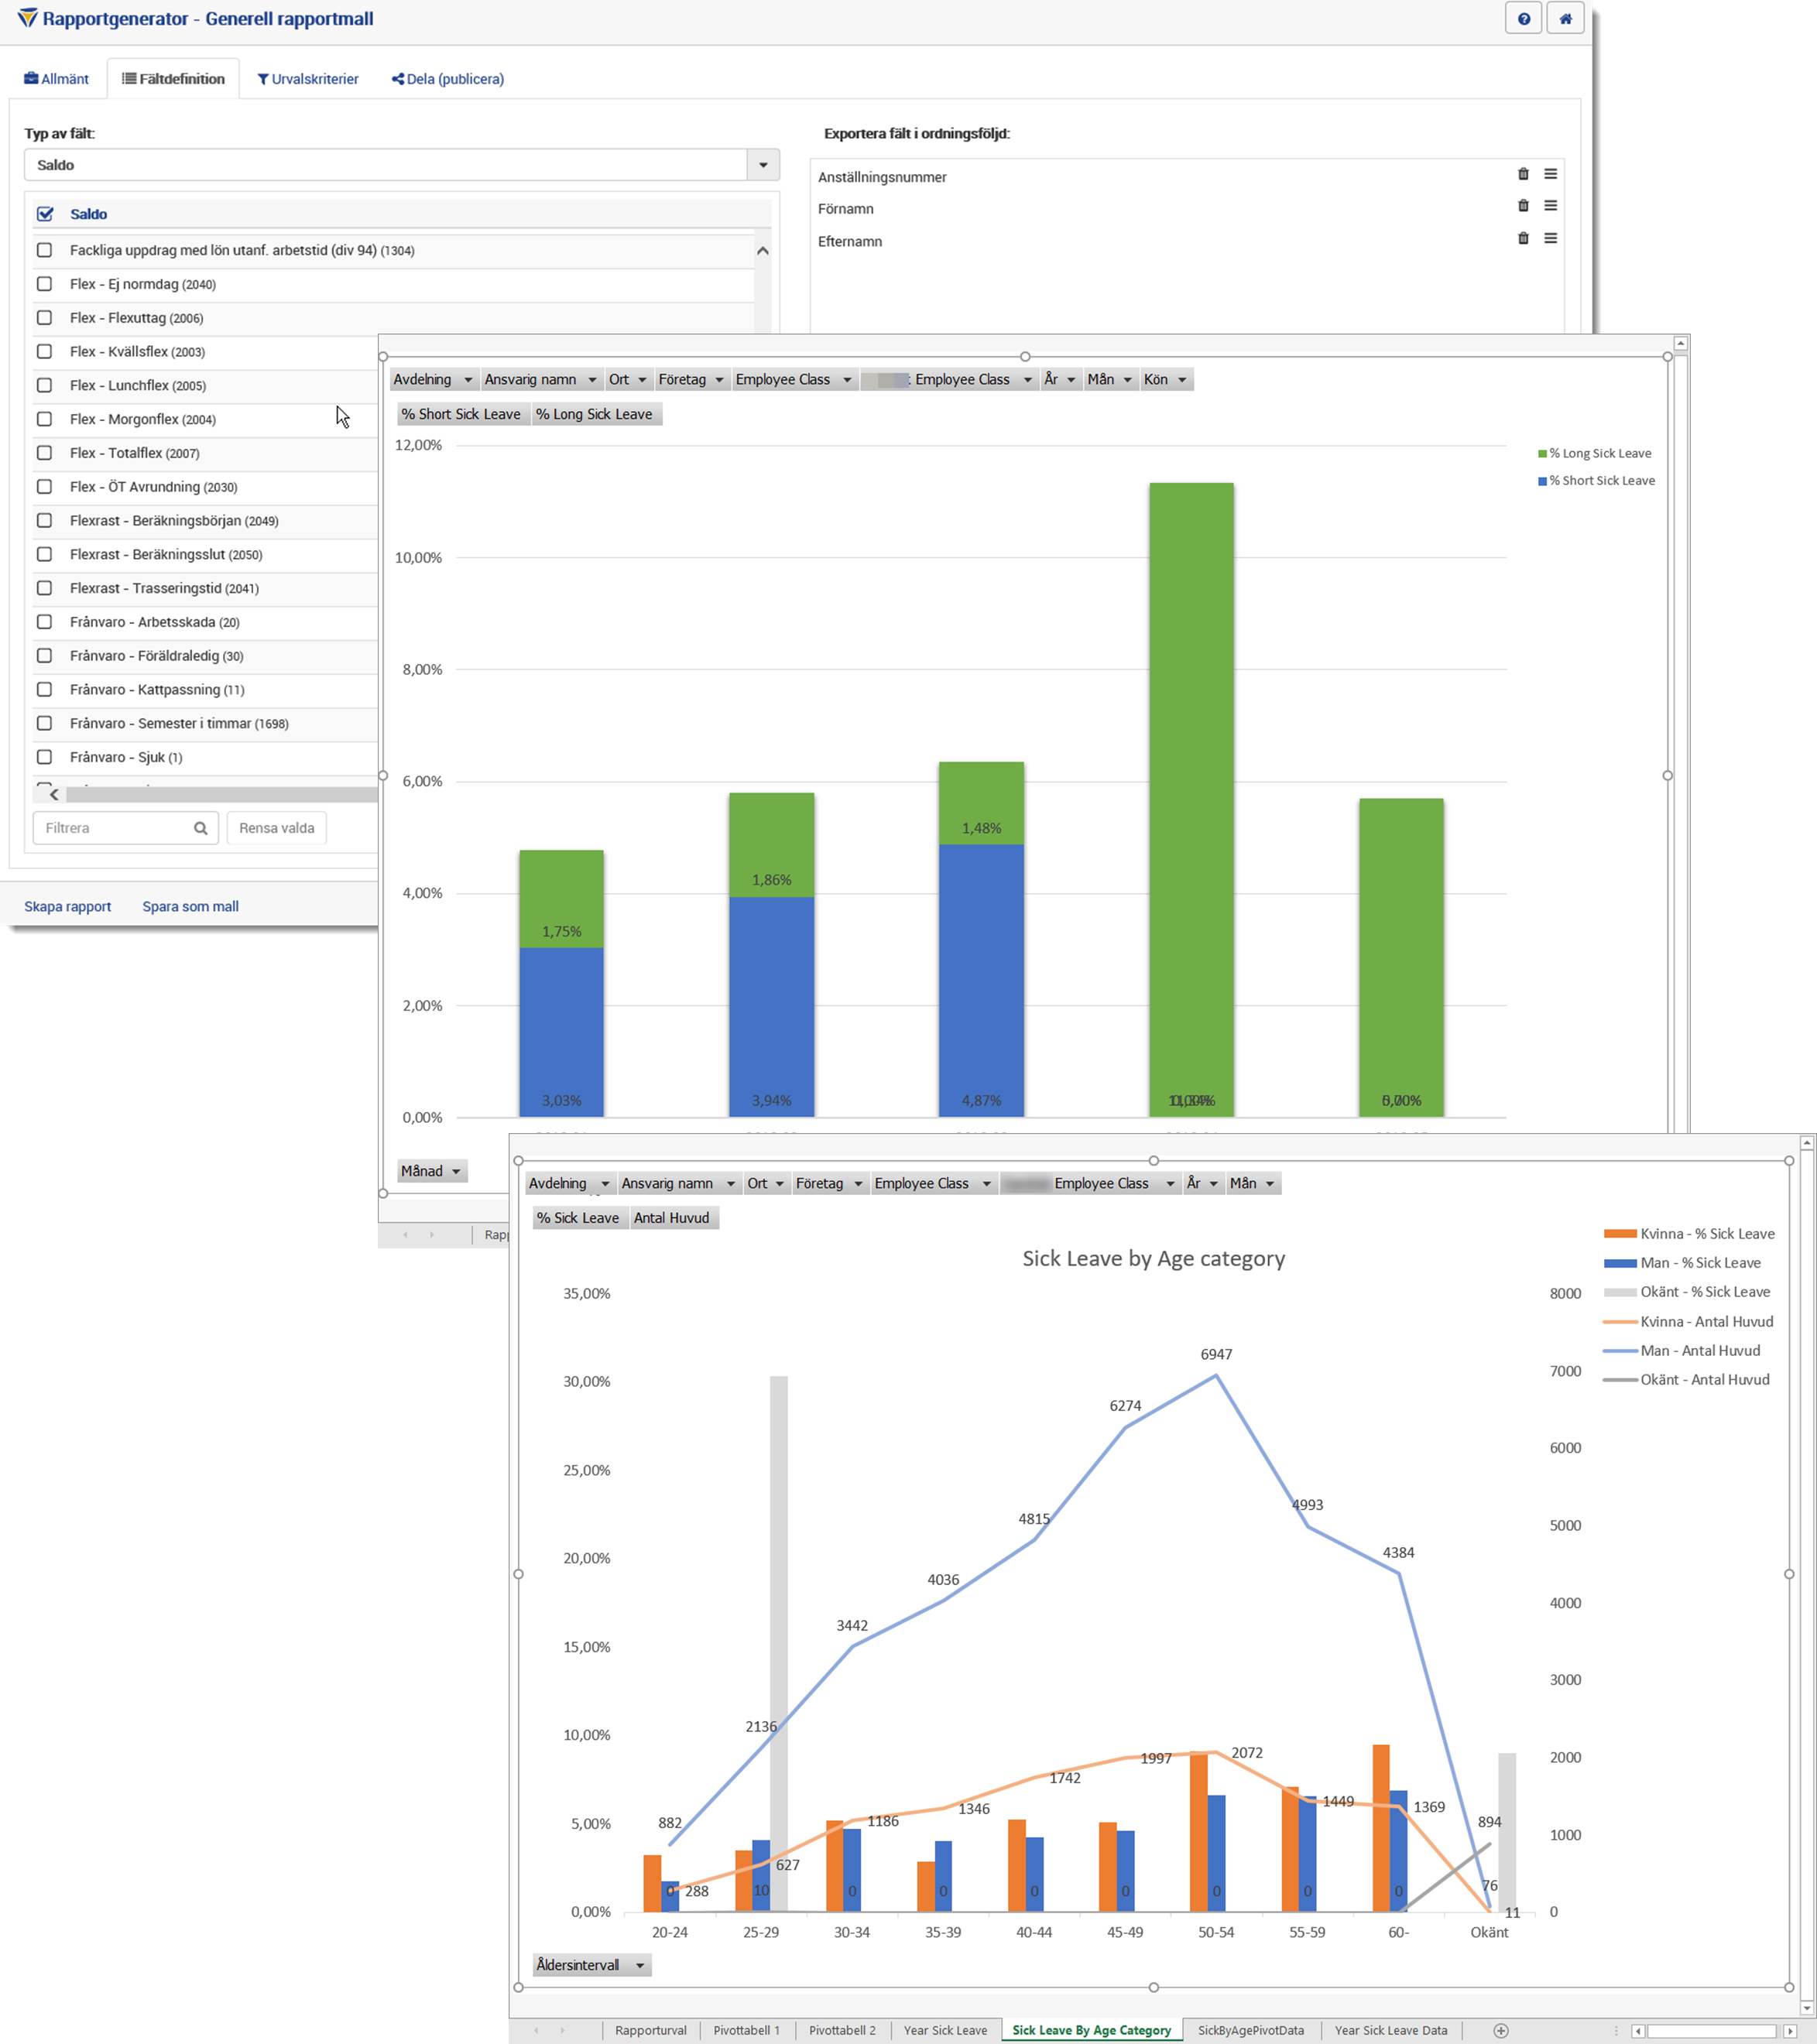
Task: Check Flex - Morgonflex checkbox
Action: (44, 420)
